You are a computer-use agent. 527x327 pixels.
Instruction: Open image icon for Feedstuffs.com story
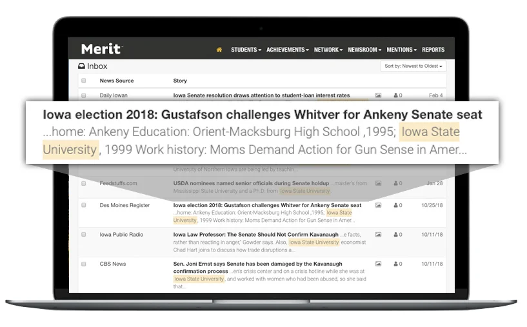tap(378, 183)
